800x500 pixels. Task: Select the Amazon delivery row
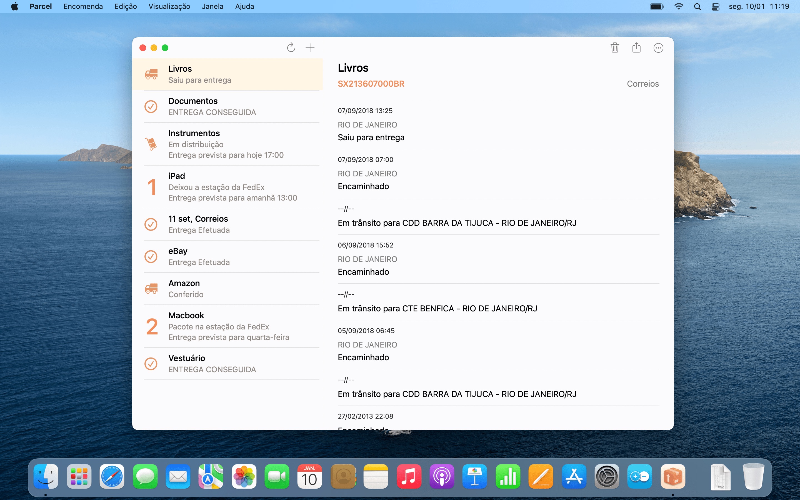(227, 289)
